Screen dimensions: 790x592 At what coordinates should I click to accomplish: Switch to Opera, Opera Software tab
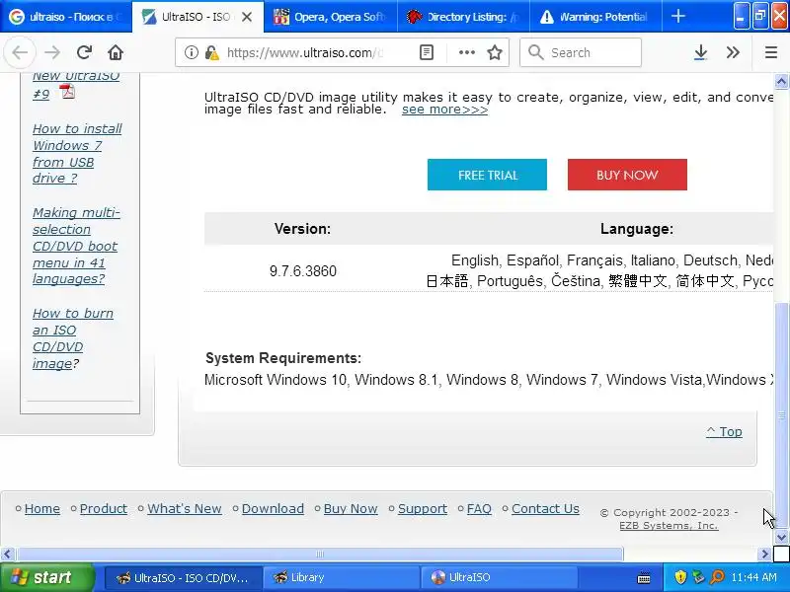point(331,17)
